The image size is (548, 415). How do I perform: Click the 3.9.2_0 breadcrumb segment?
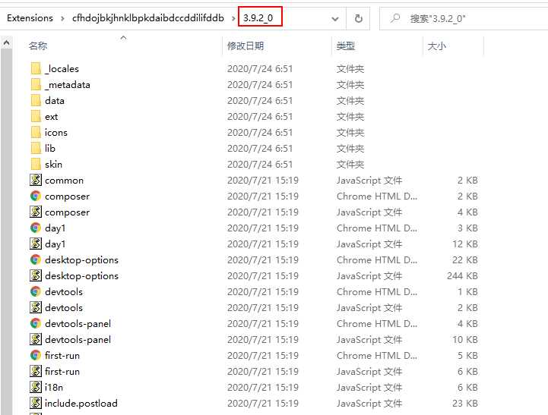[258, 17]
